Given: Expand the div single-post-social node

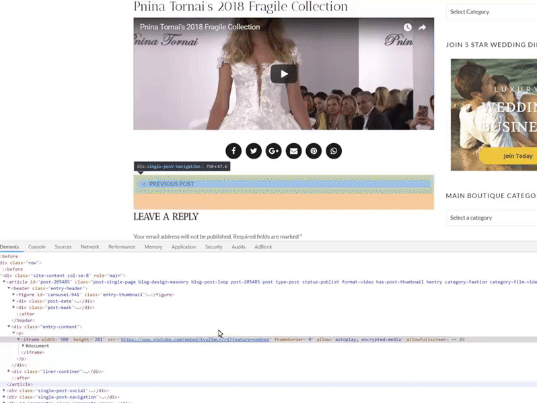Looking at the screenshot, I should click(4, 390).
